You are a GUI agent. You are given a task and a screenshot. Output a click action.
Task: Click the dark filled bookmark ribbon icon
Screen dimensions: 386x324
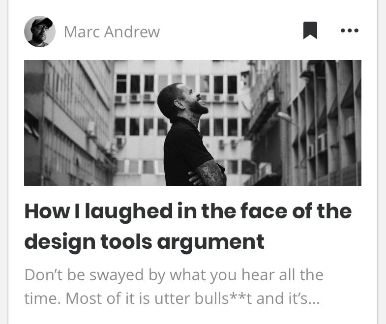310,30
